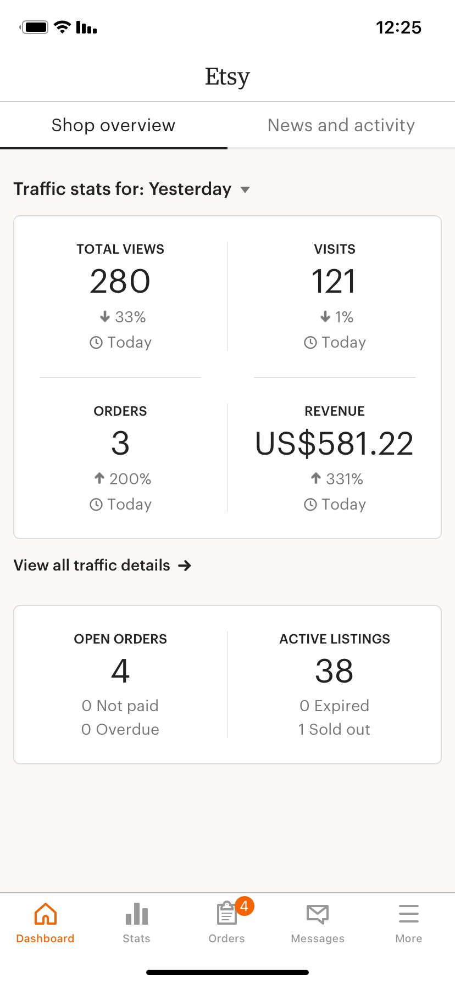
Task: Open the Stats bar chart icon
Action: pyautogui.click(x=136, y=914)
